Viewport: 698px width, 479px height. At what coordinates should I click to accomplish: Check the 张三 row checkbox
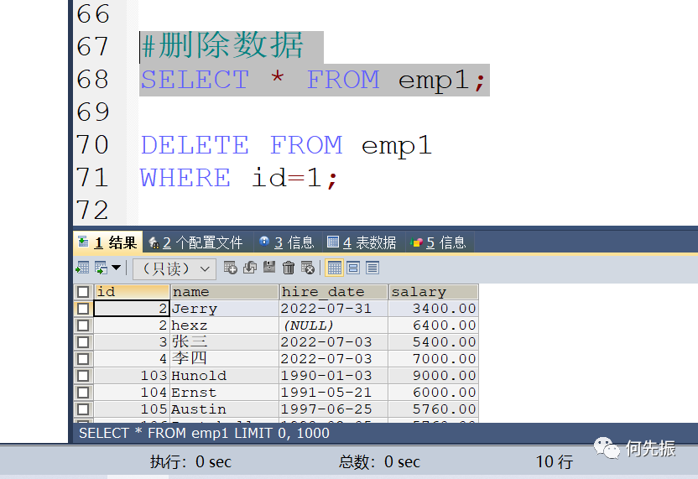coord(83,342)
